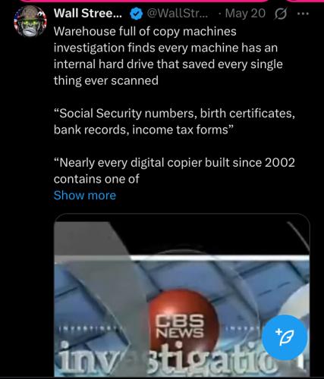
Task: Click the "Wall Stree..." display name
Action: click(88, 14)
